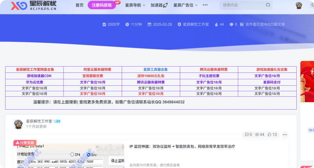The width and height of the screenshot is (314, 168).
Task: Open the user avatar in top bar
Action: (x=299, y=5)
